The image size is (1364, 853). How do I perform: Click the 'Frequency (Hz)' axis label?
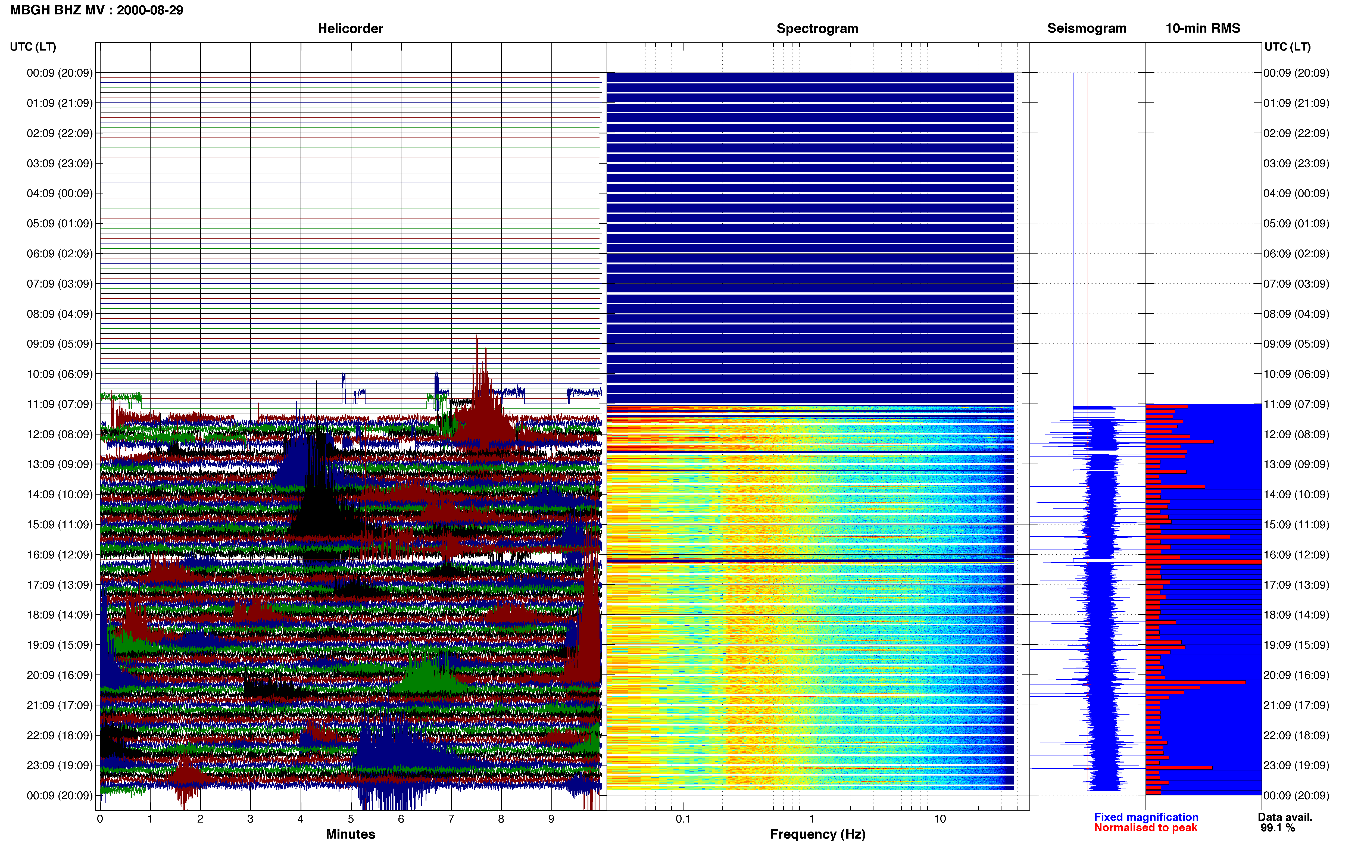pyautogui.click(x=817, y=834)
